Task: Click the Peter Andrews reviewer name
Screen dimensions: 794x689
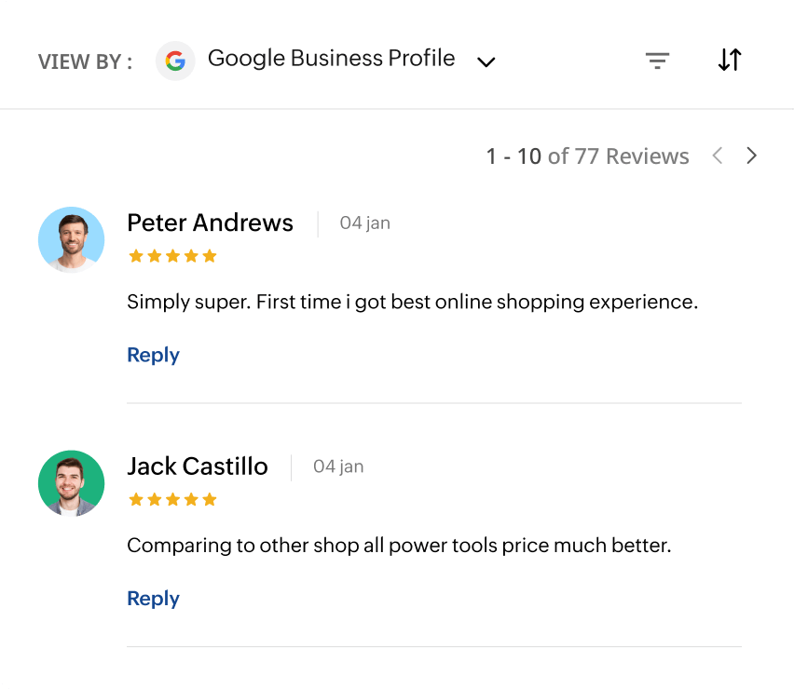Action: click(x=210, y=223)
